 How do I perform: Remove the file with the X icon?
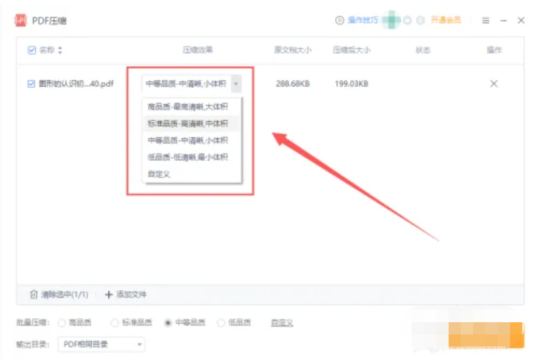tap(494, 84)
